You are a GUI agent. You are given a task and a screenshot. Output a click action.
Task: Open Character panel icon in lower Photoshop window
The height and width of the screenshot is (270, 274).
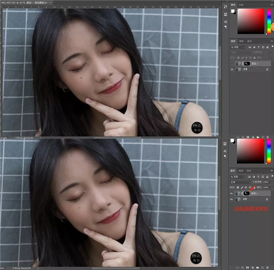point(225,151)
